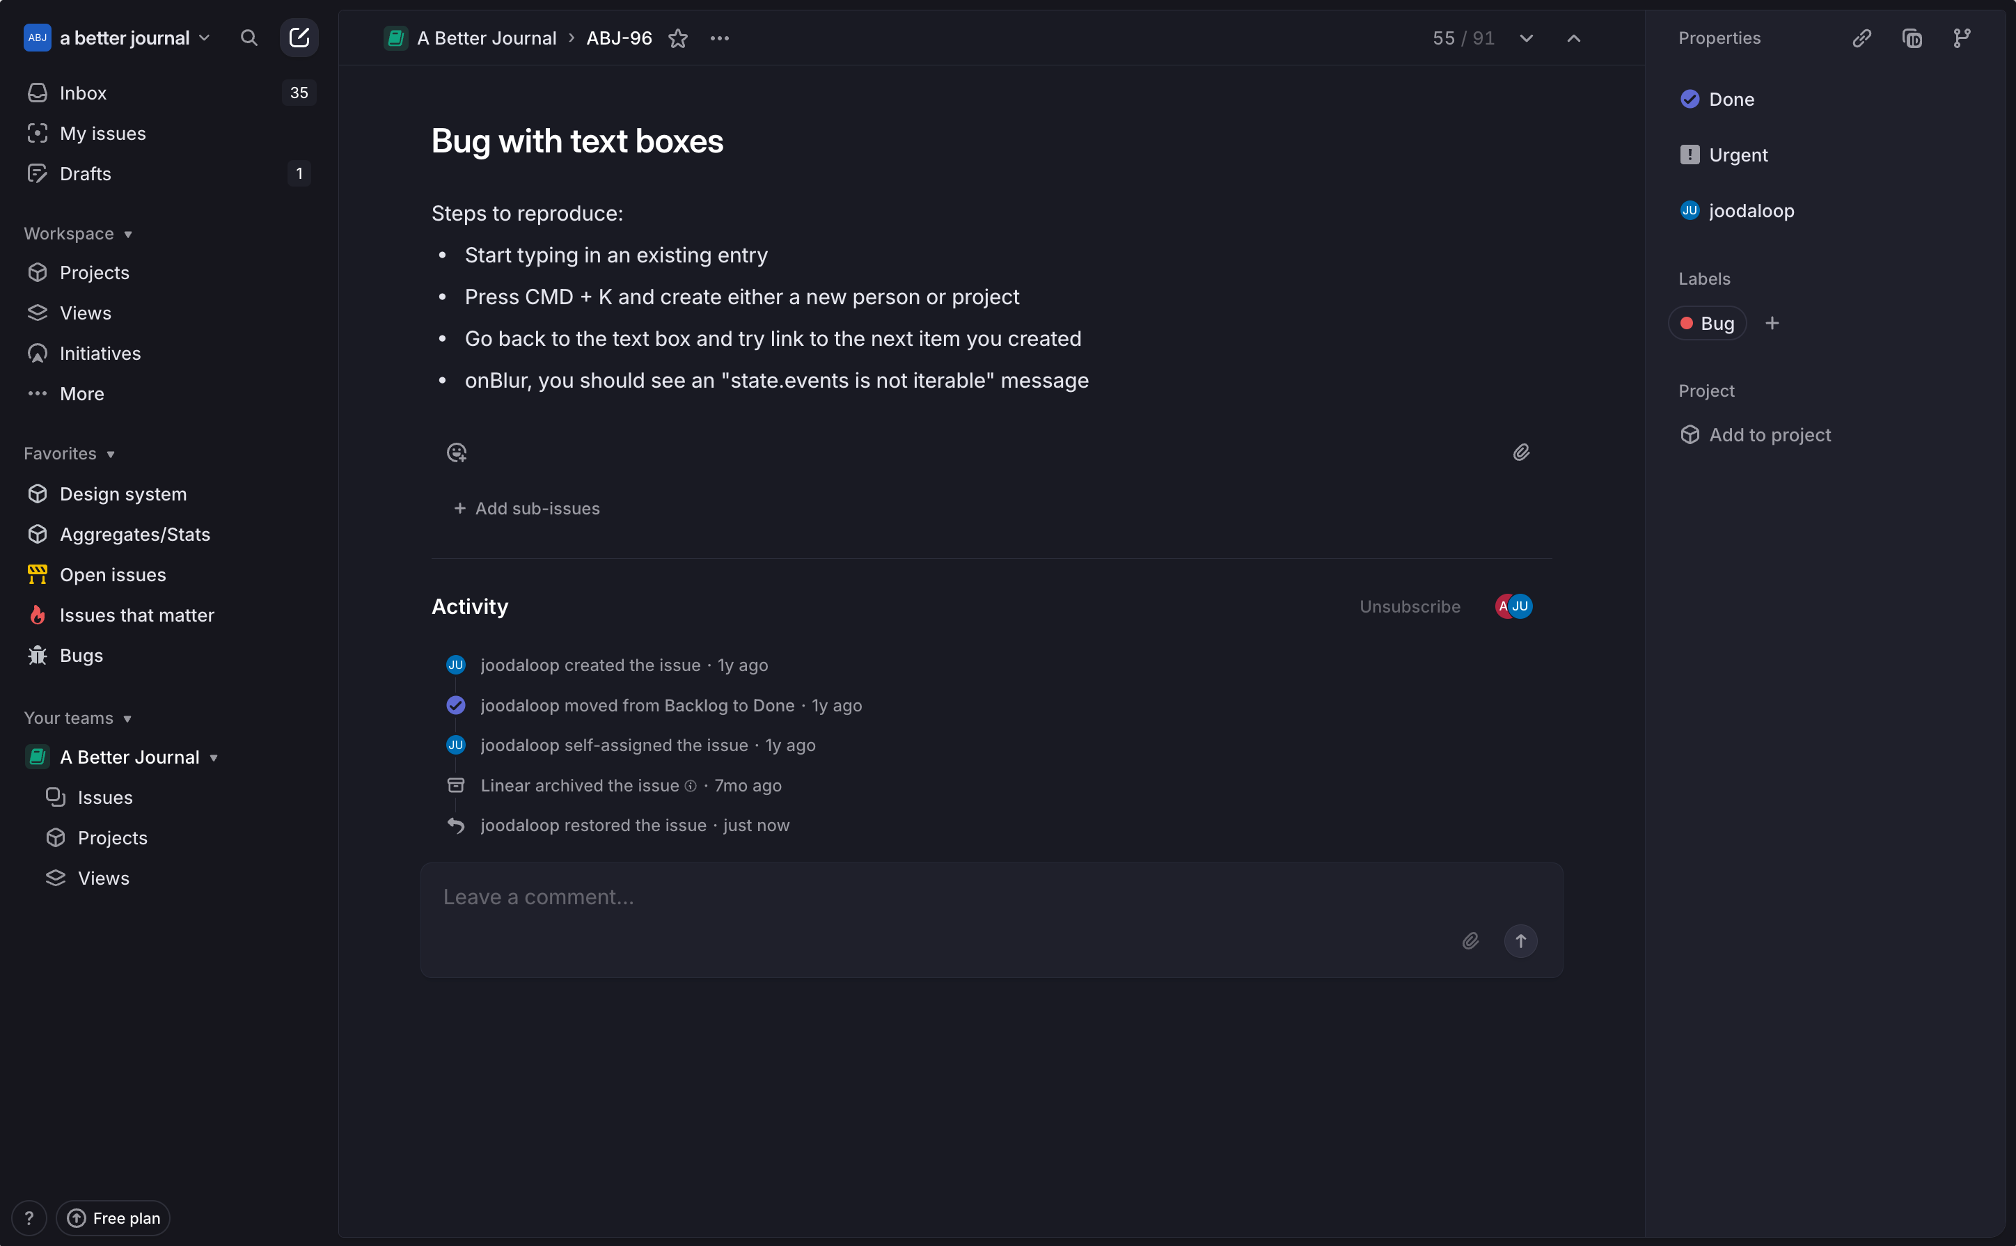Submit comment with arrow-up button

(1521, 941)
